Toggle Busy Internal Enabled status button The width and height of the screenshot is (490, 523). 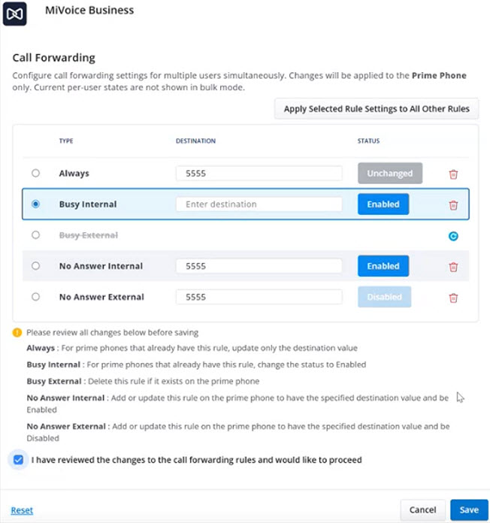click(x=383, y=204)
